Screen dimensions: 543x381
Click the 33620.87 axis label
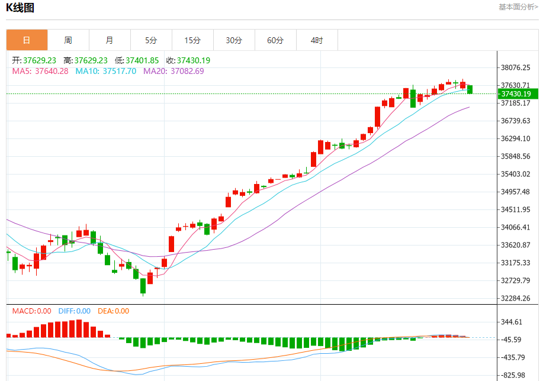tap(515, 245)
